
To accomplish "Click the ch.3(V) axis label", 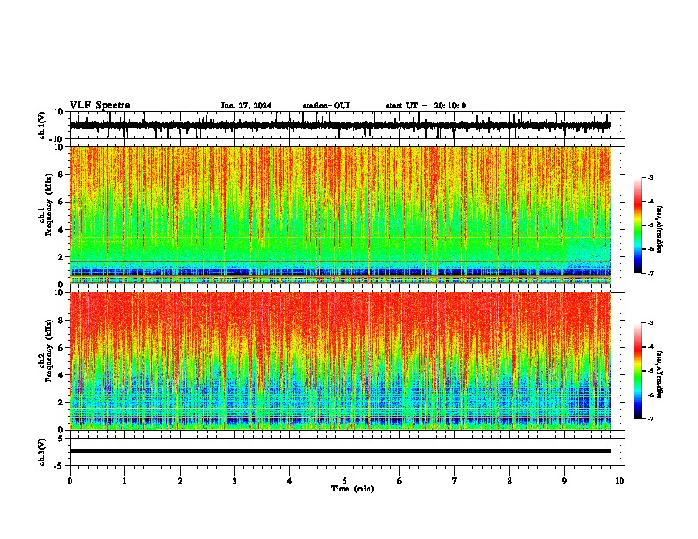I will coord(42,452).
